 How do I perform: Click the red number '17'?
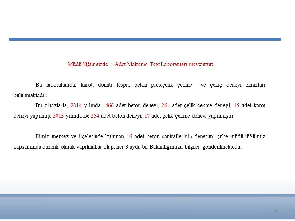pos(147,116)
